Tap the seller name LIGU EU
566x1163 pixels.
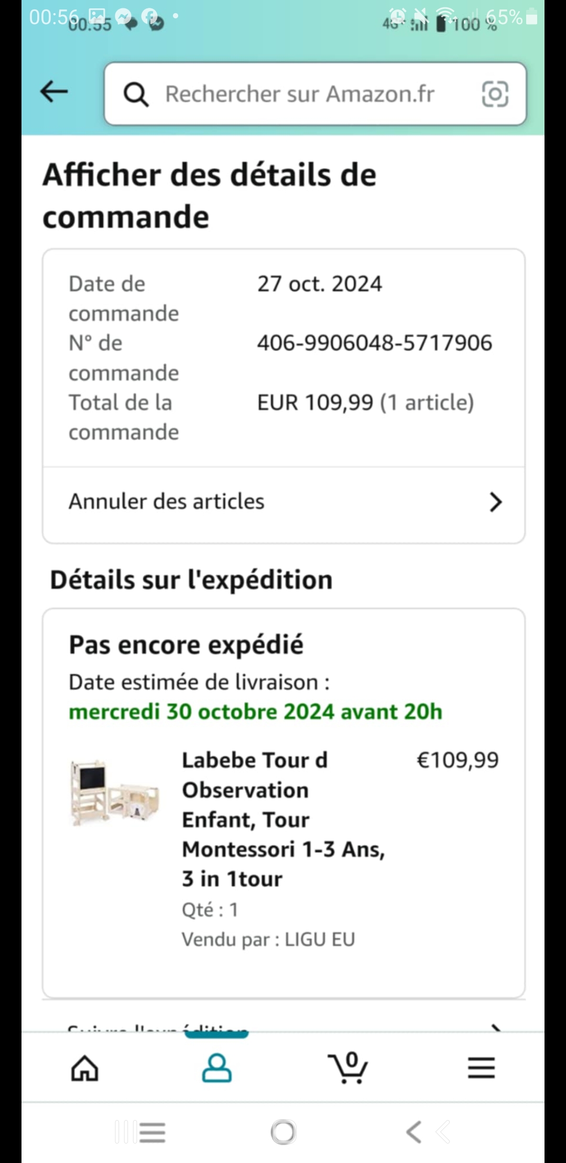tap(320, 939)
